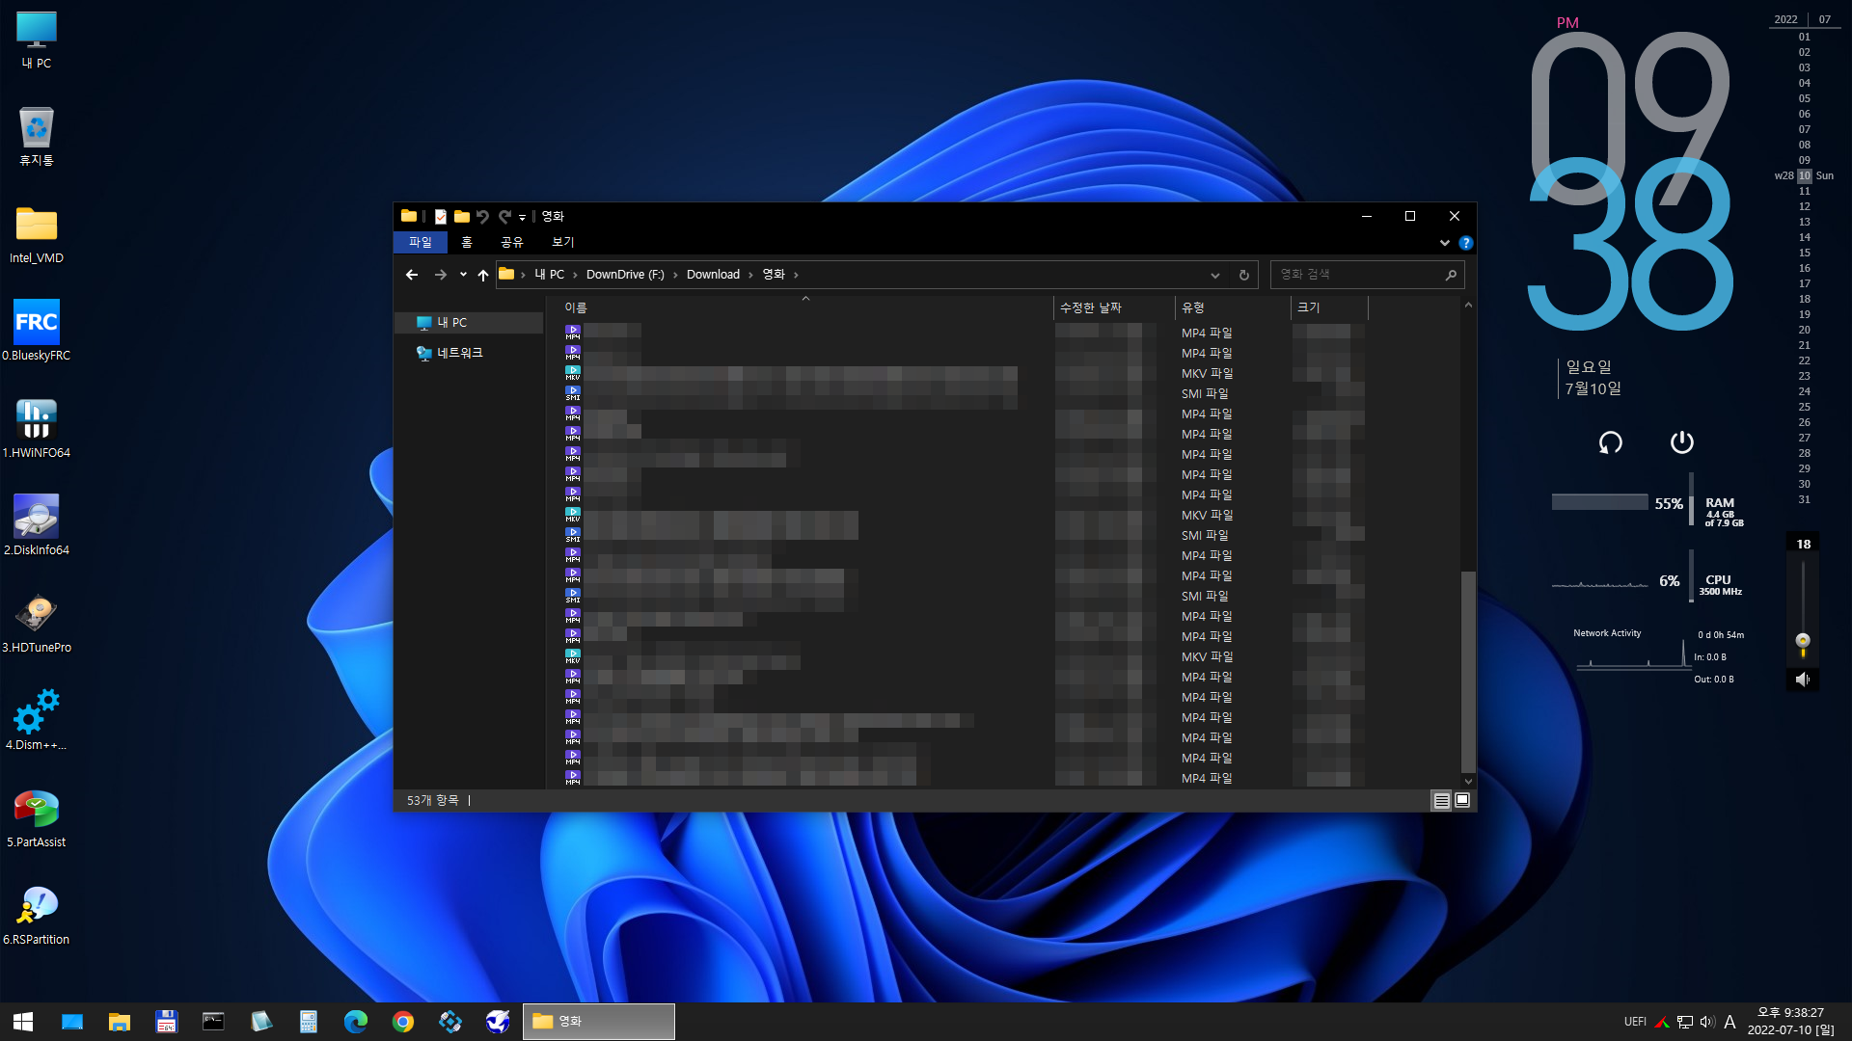Go back with the Explorer back arrow
Image resolution: width=1852 pixels, height=1041 pixels.
(x=412, y=275)
